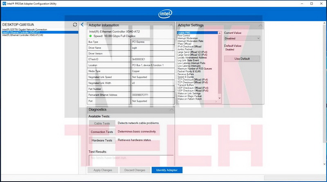Click the Intel logo in header
The height and width of the screenshot is (182, 327).
[x=165, y=14]
